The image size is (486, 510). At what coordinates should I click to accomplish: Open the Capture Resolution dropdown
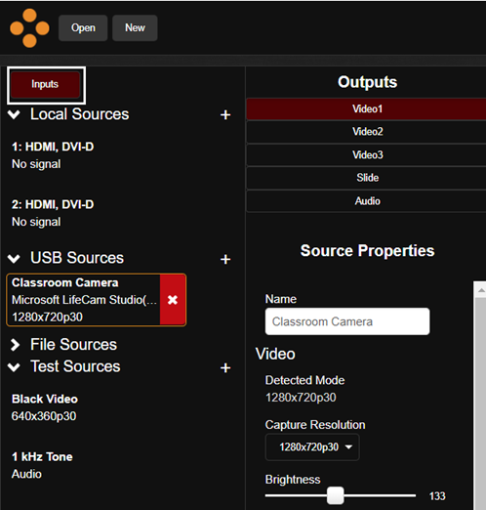312,446
